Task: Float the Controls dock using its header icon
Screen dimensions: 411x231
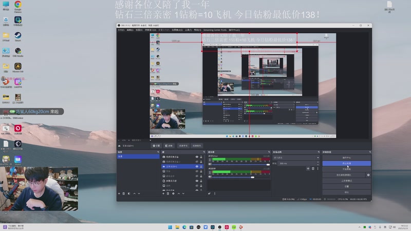Action: (x=370, y=152)
